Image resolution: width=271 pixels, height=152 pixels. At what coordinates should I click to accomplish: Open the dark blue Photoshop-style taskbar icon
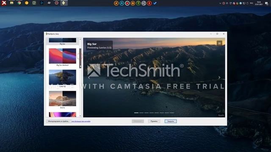coord(41,3)
